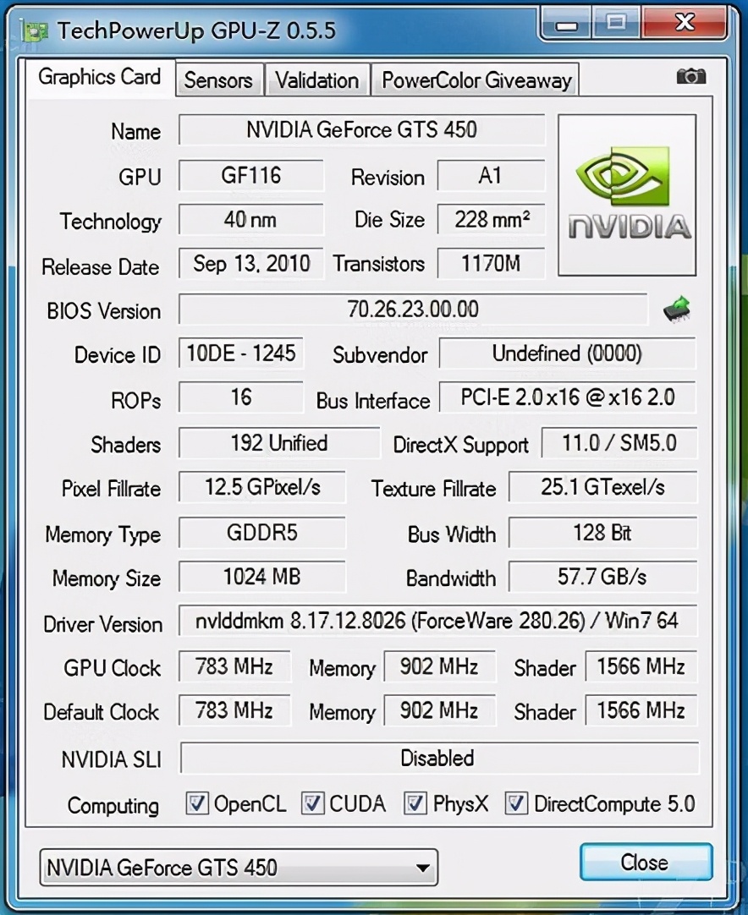Click the Close button
The image size is (748, 915).
tap(646, 862)
